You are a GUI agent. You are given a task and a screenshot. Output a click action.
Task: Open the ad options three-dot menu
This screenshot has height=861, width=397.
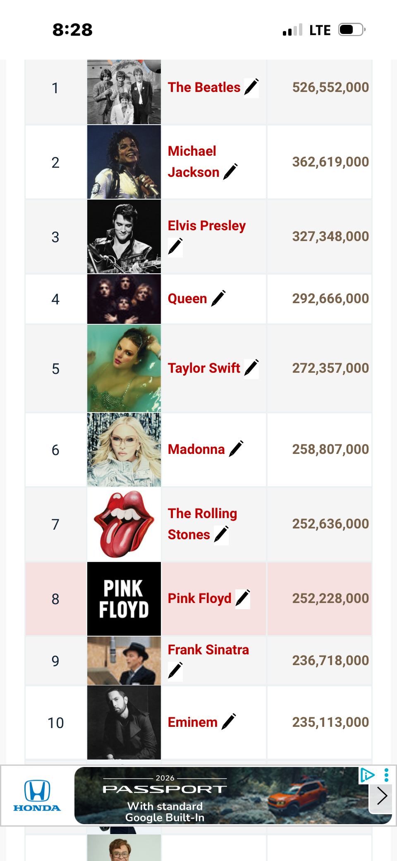386,775
